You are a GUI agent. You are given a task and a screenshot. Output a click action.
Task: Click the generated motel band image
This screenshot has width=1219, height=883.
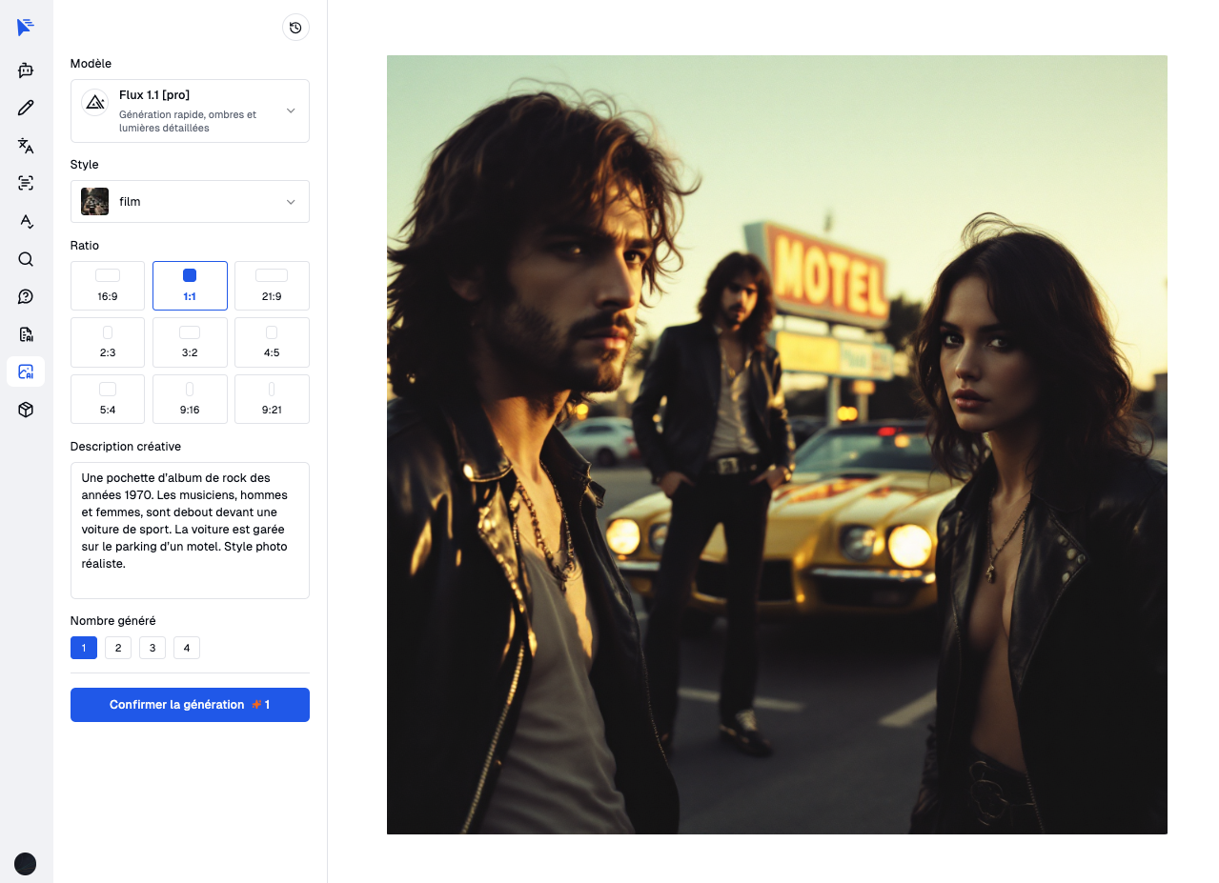(x=777, y=445)
